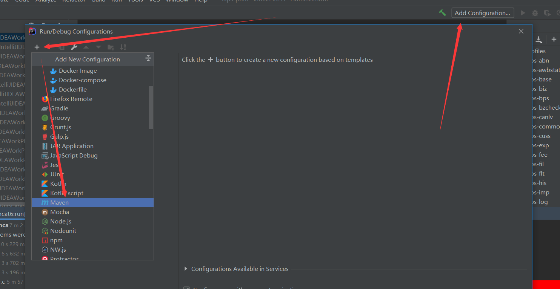560x289 pixels.
Task: Open the Window menu
Action: [177, 1]
